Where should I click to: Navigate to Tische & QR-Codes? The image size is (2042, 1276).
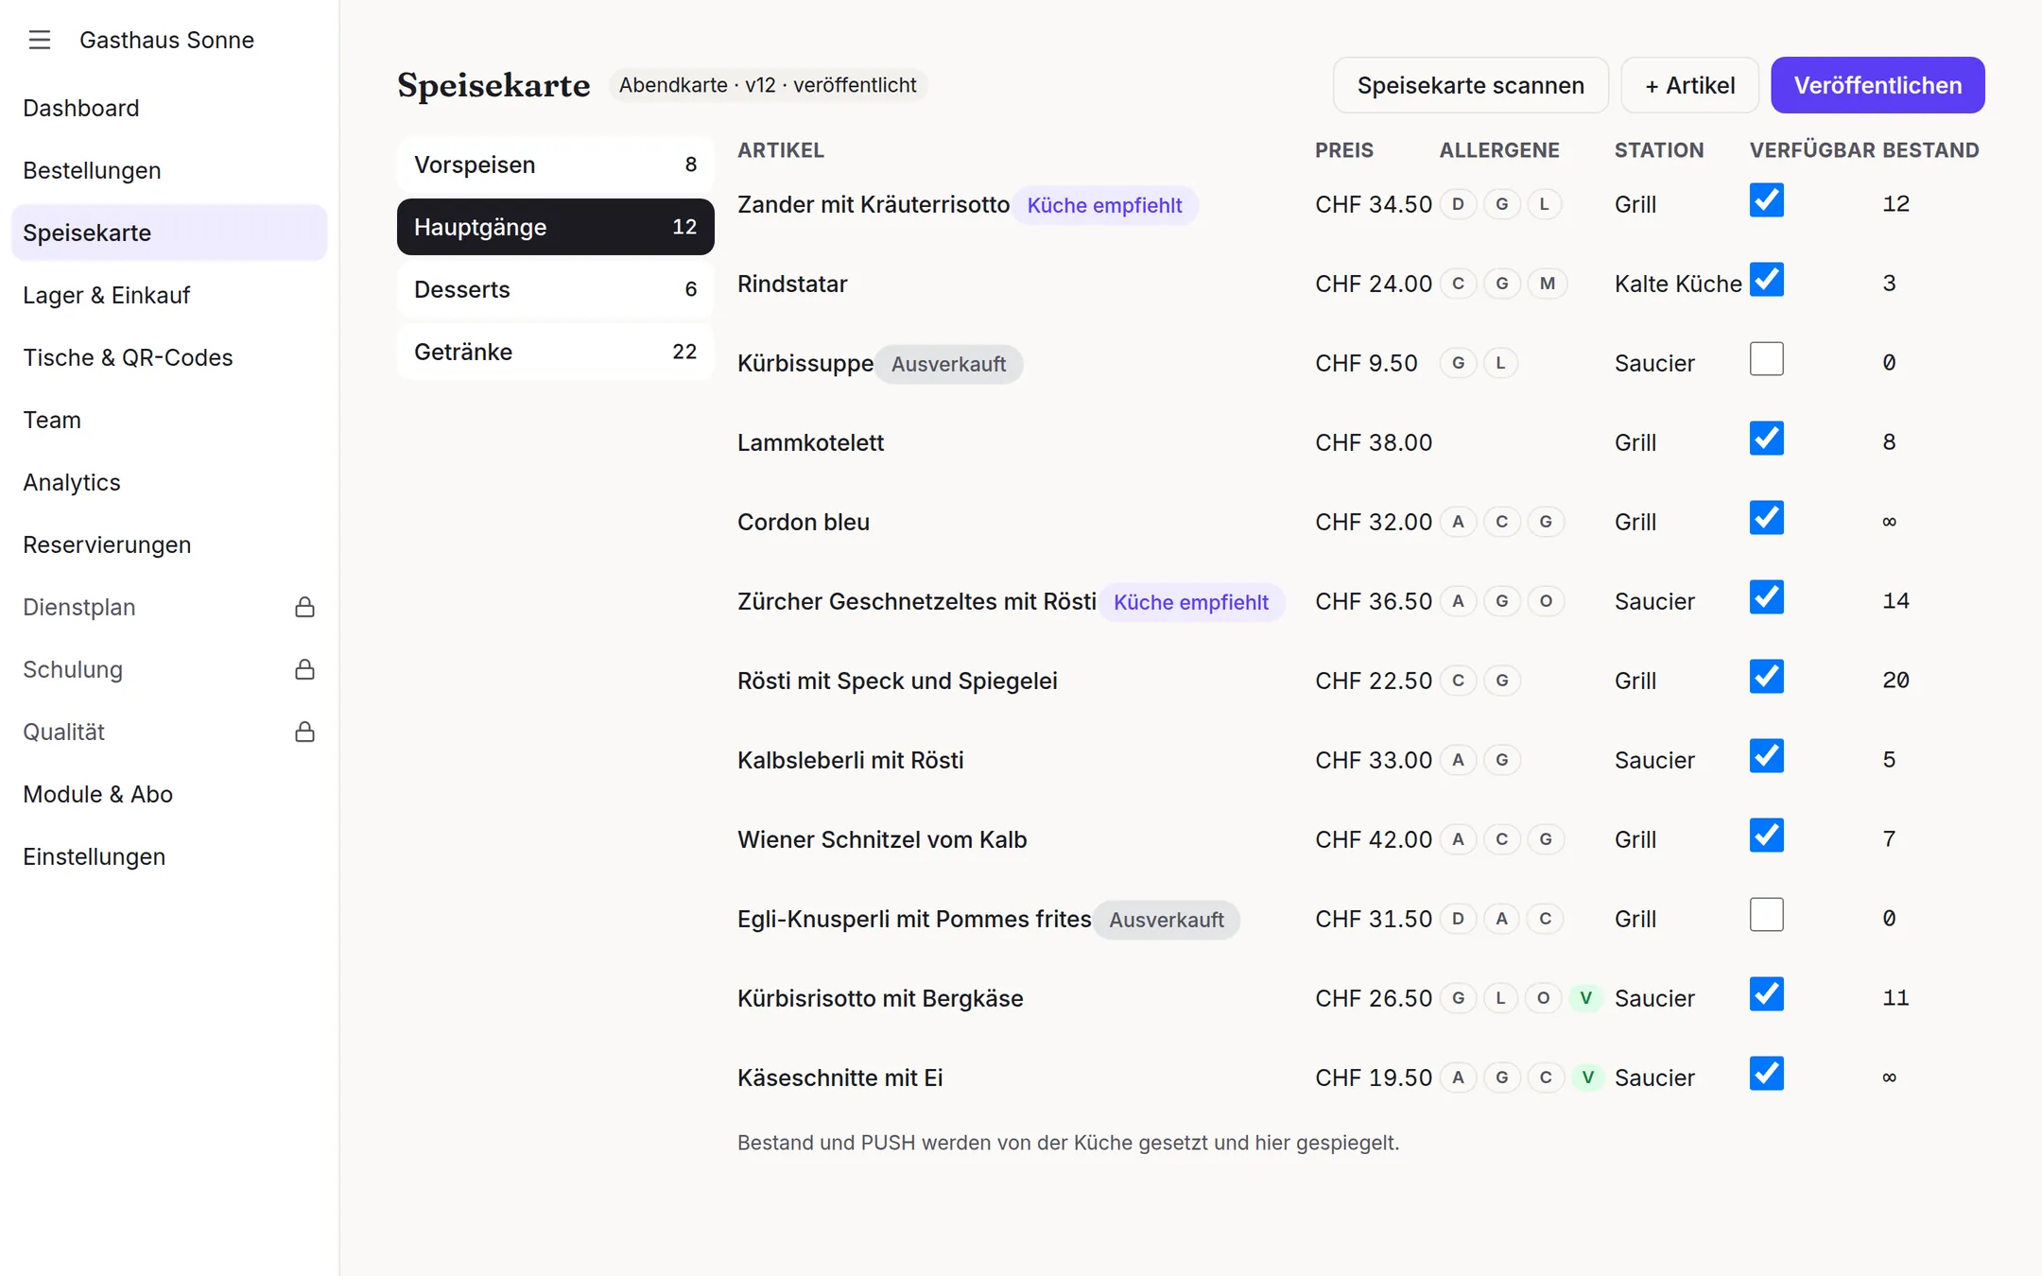(169, 357)
